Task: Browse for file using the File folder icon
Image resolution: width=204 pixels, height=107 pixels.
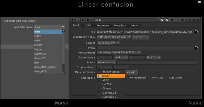Action: pyautogui.click(x=196, y=32)
